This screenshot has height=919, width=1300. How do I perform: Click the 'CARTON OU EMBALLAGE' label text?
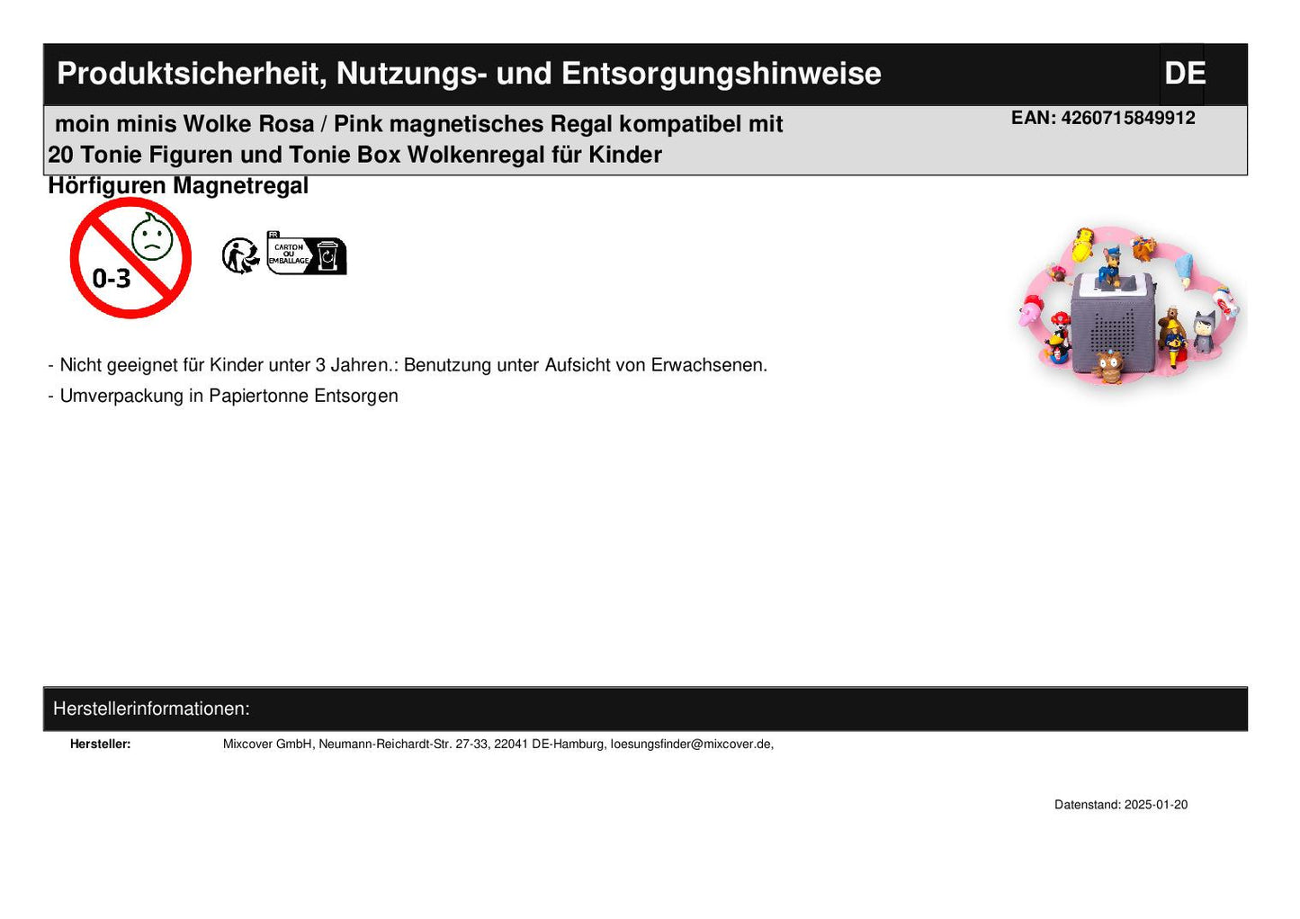pyautogui.click(x=289, y=254)
